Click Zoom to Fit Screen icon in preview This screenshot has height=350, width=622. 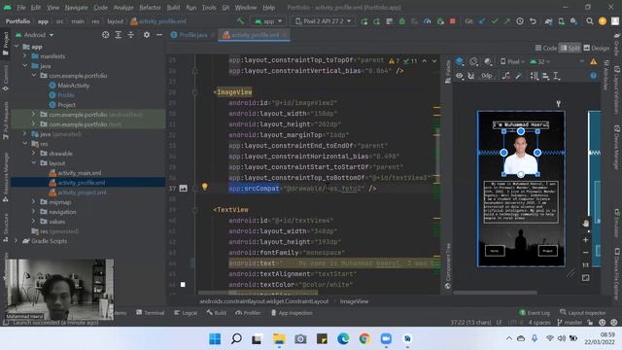point(585,278)
